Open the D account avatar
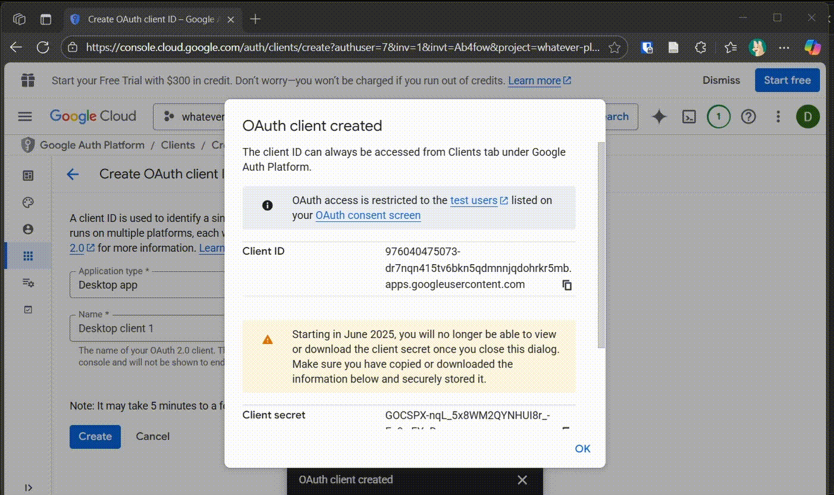 coord(808,117)
